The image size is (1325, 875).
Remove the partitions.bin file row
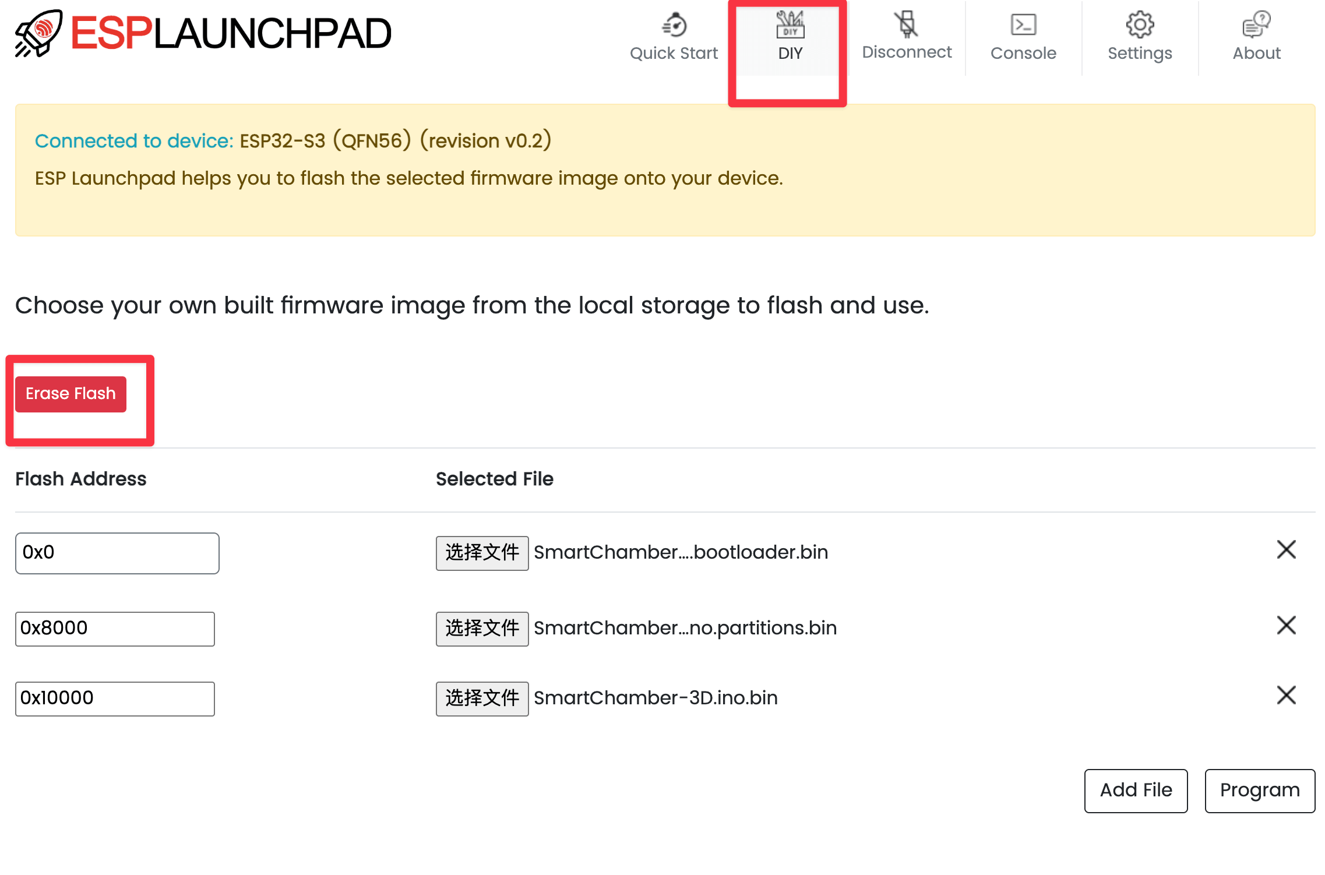1286,625
